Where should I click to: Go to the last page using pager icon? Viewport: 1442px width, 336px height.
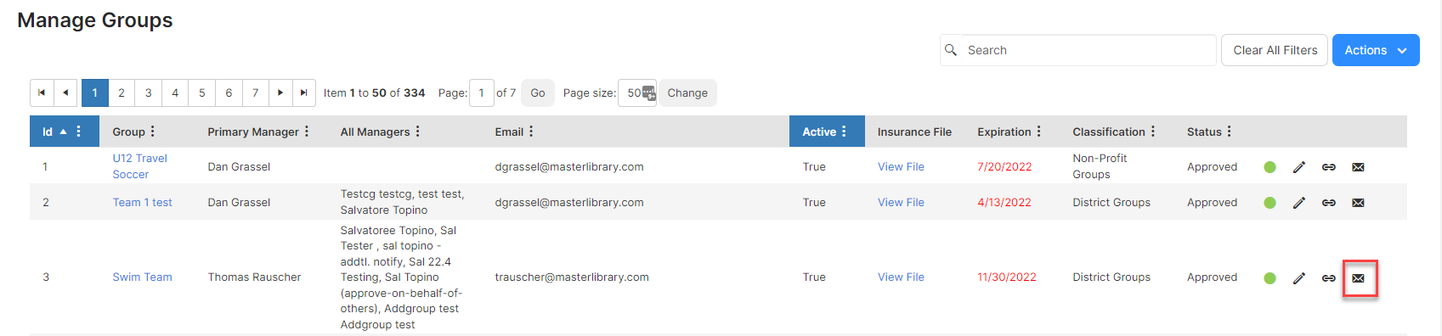pyautogui.click(x=303, y=92)
